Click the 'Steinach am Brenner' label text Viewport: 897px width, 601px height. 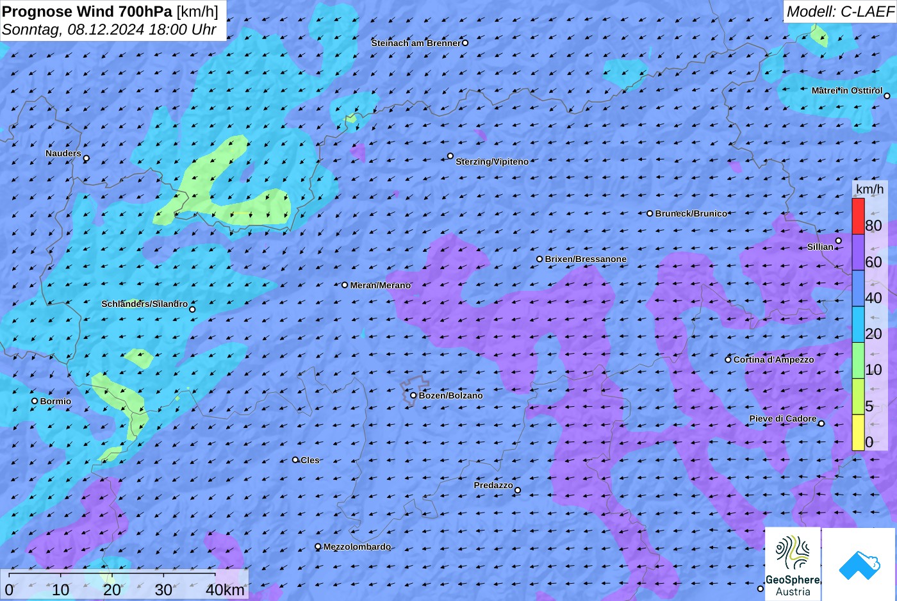click(416, 43)
